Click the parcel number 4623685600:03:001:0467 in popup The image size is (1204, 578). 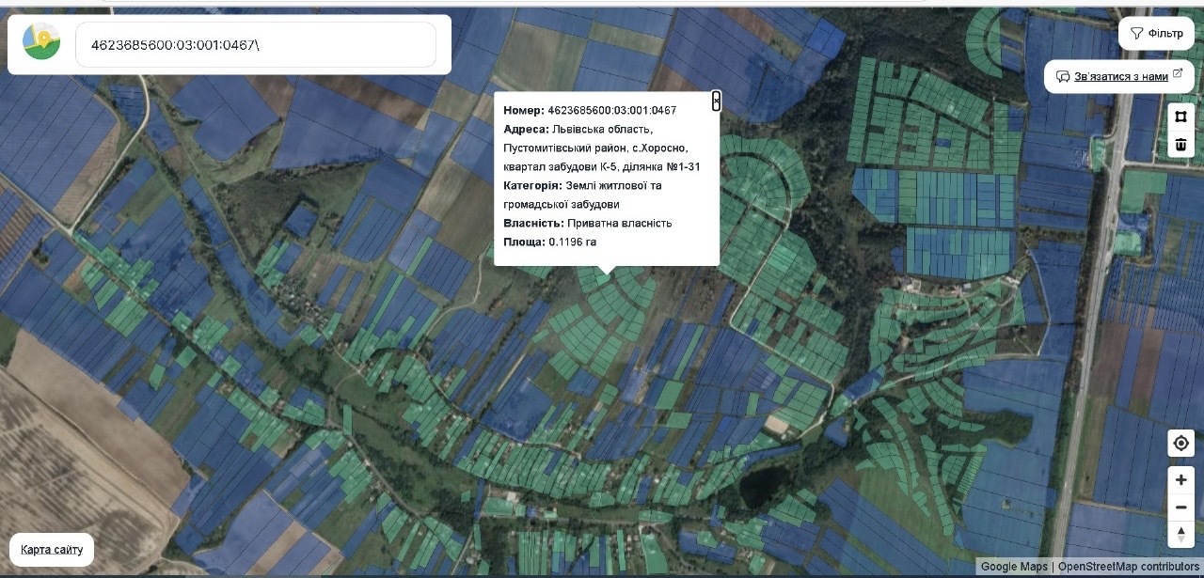[611, 110]
